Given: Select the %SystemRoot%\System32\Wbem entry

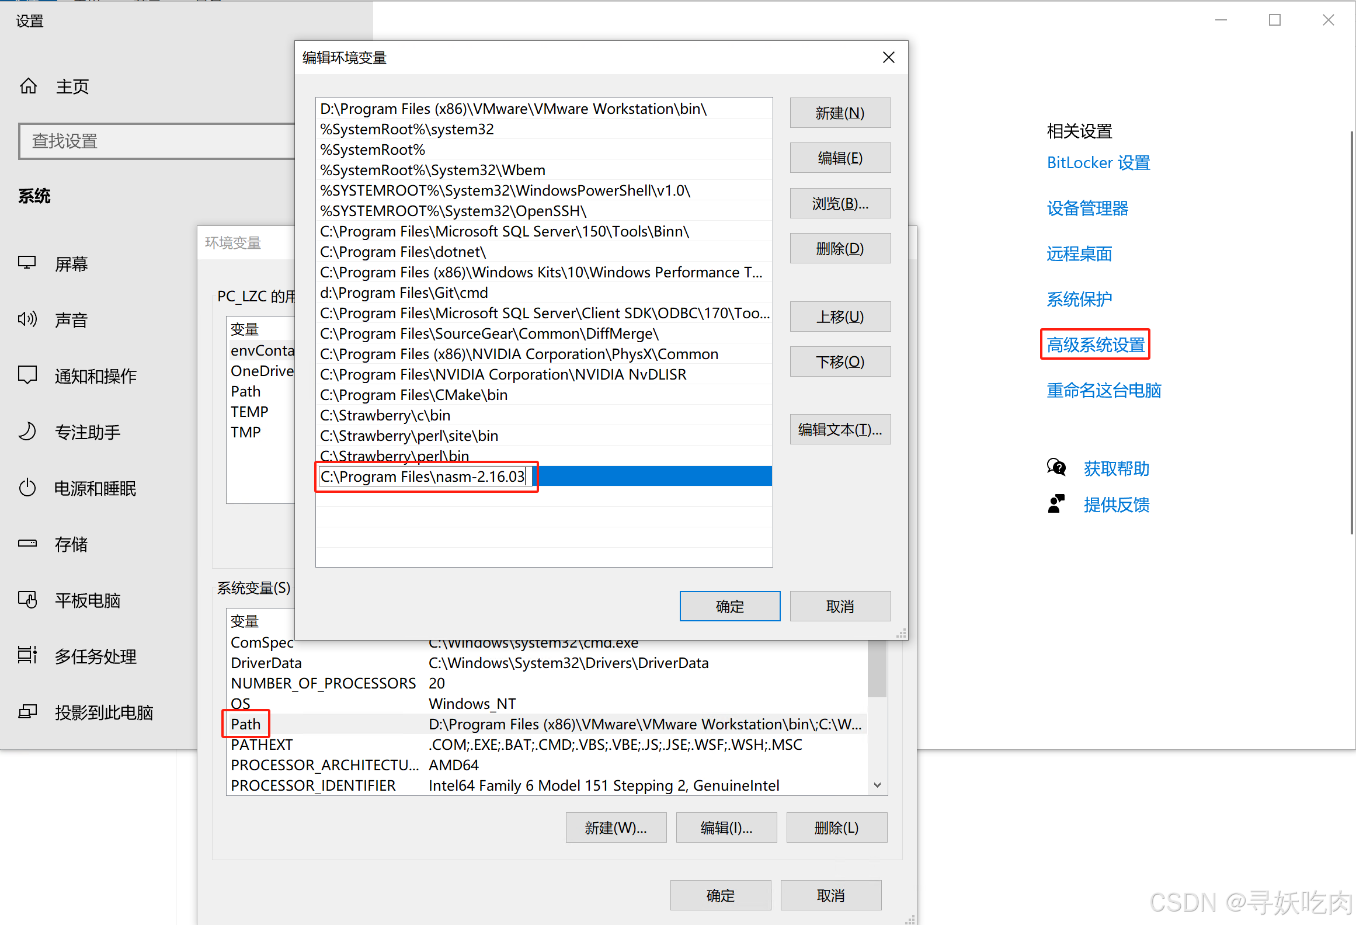Looking at the screenshot, I should coord(544,170).
